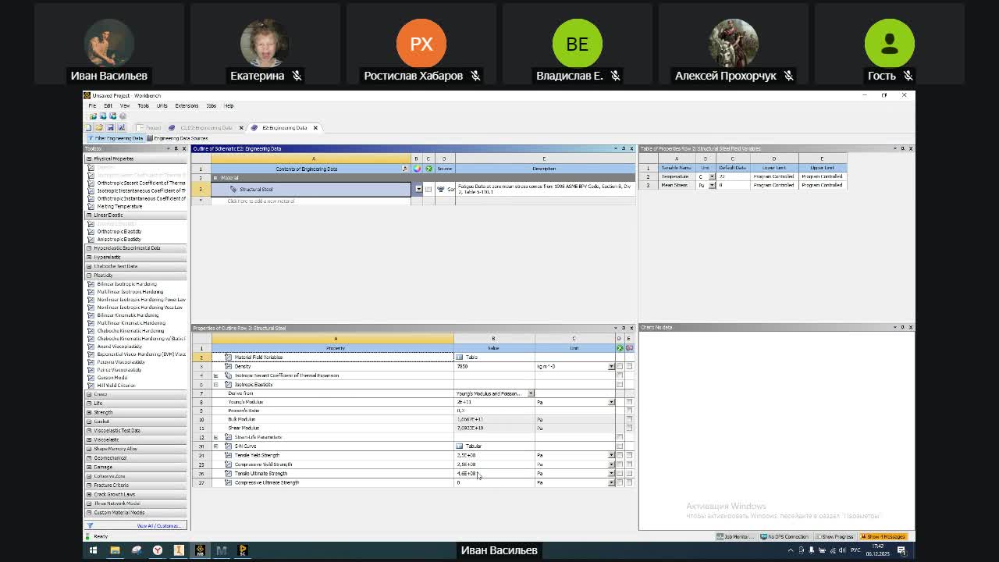This screenshot has width=999, height=562.
Task: Expand the Damage toolbox group
Action: tap(89, 467)
